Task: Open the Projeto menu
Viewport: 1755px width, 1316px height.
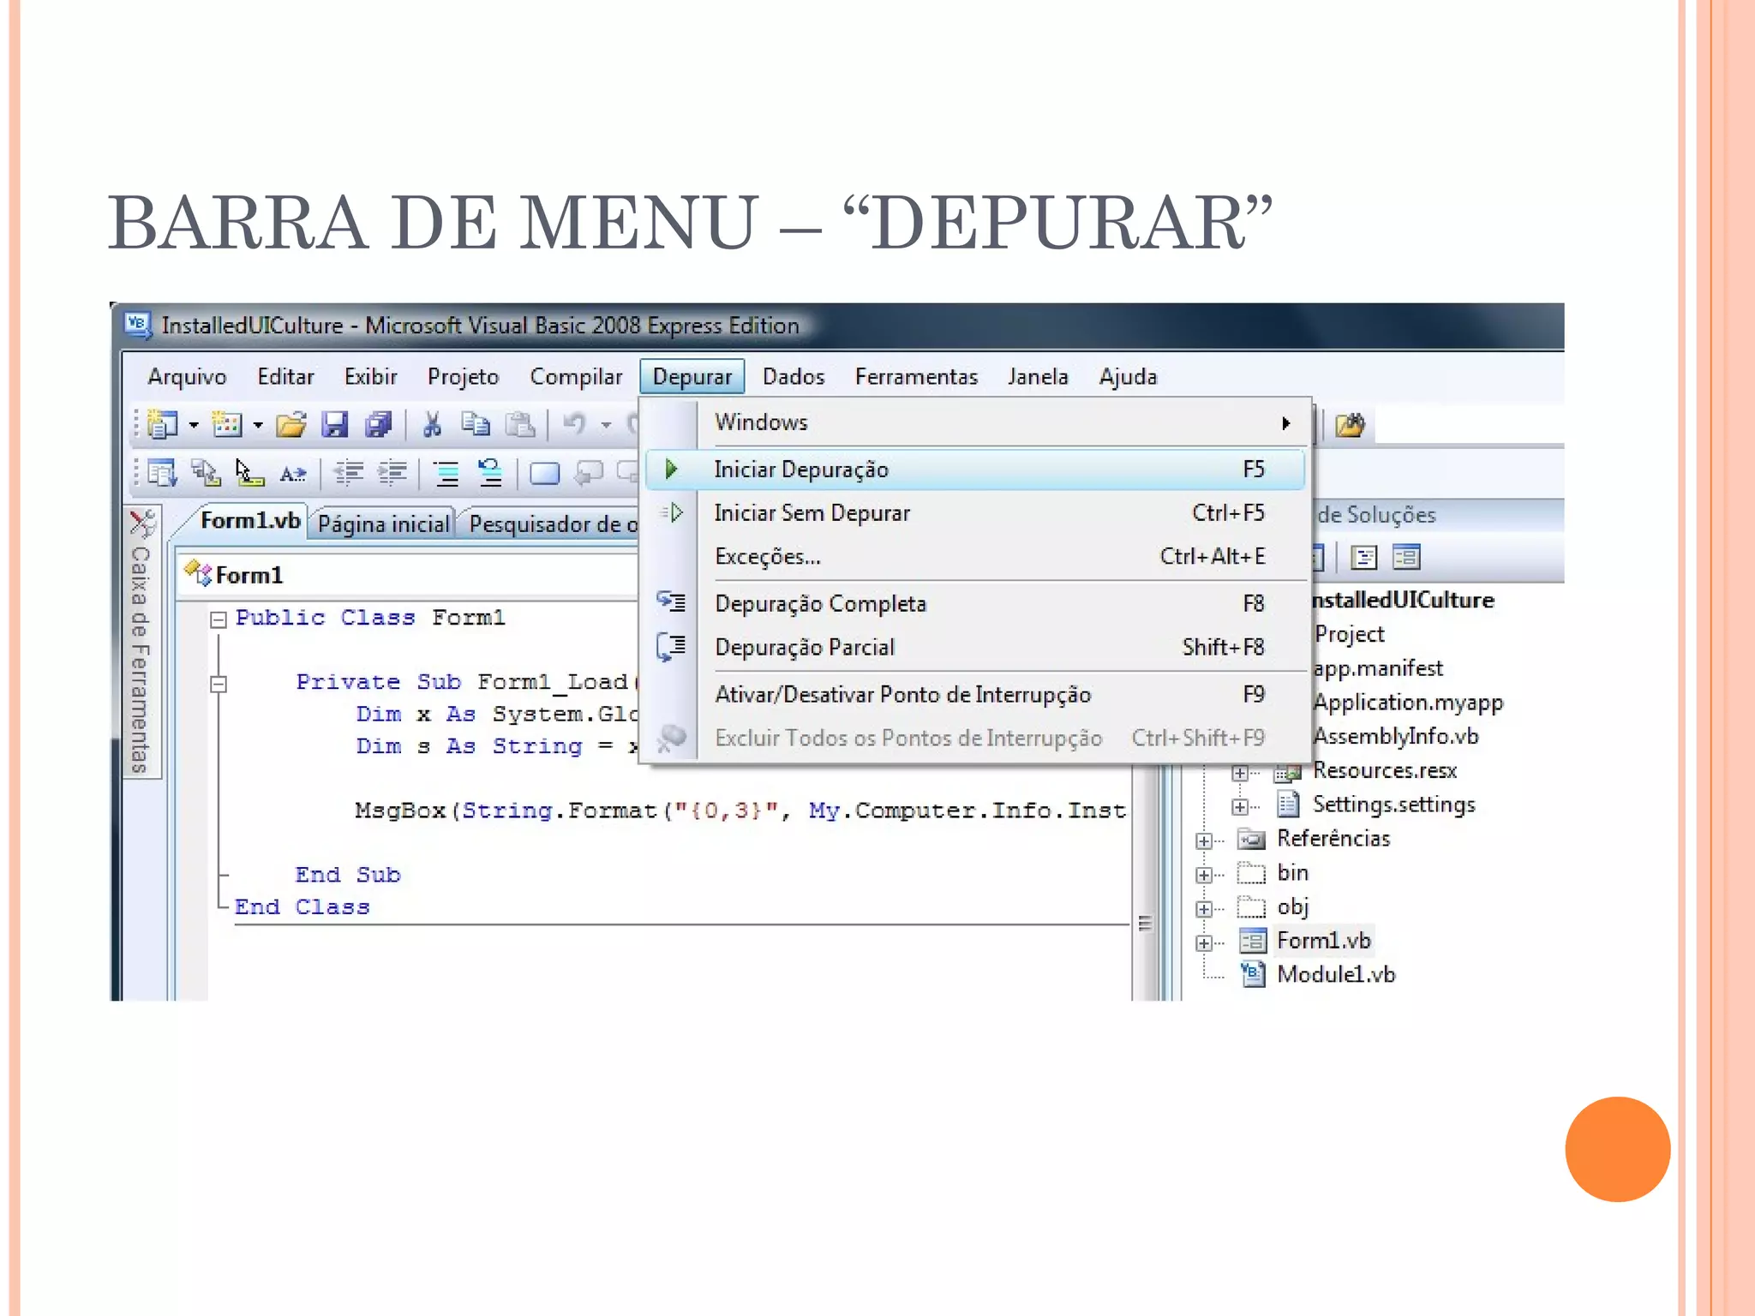Action: pos(463,377)
